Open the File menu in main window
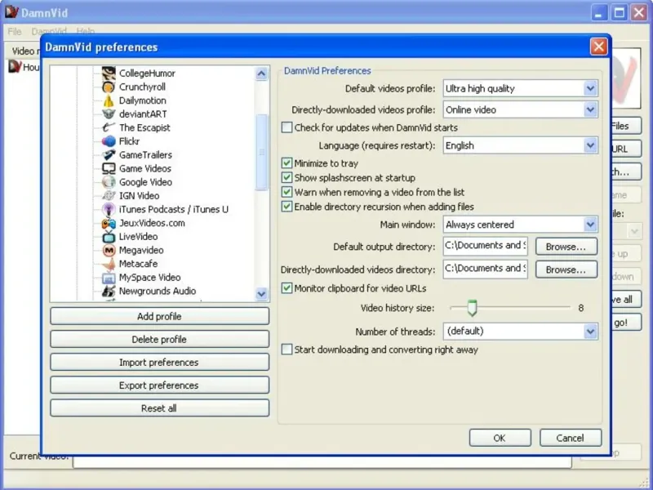 (x=14, y=31)
